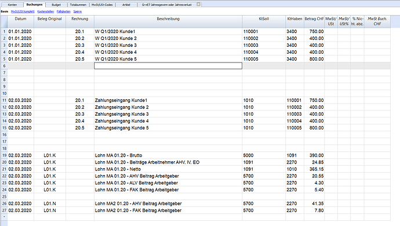Click 'Beiträge Arbeitnehmer AHV, IV, EO' description cell
400x226 pixels.
coord(168,162)
